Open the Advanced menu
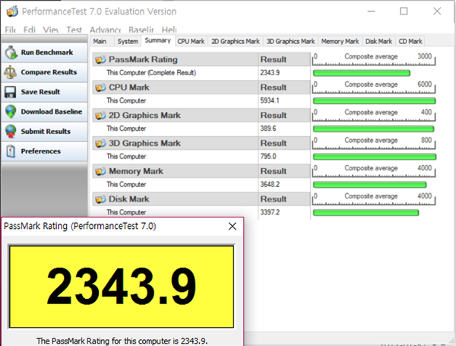 [x=105, y=30]
